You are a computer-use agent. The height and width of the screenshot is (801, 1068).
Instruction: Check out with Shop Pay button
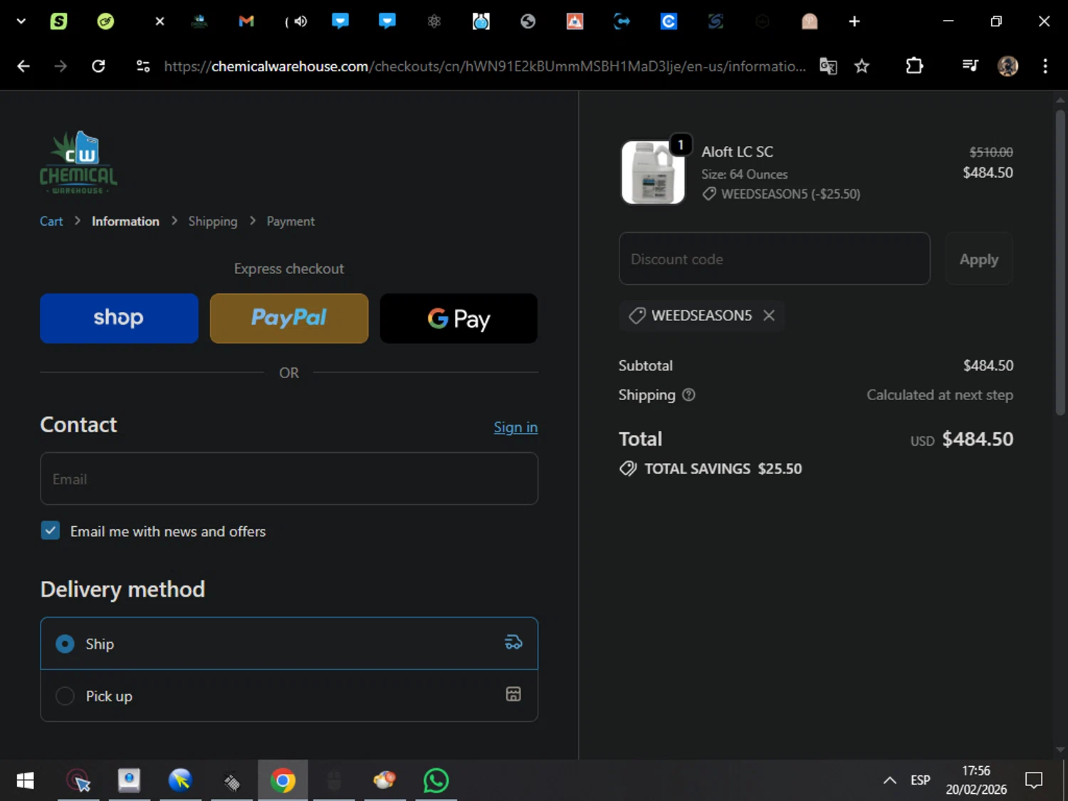[x=119, y=318]
